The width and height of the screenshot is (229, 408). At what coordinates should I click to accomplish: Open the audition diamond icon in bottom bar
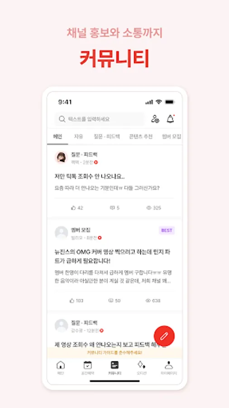pyautogui.click(x=142, y=367)
